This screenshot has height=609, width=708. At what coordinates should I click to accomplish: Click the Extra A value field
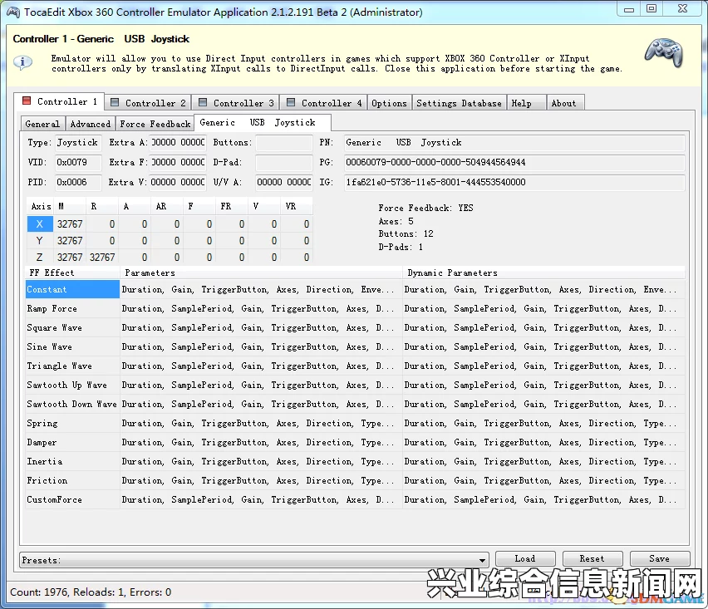(x=178, y=143)
